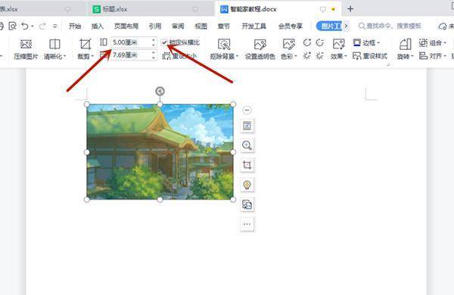Click the overlapping pictures icon in floating toolbar
Image resolution: width=454 pixels, height=295 pixels.
click(247, 204)
